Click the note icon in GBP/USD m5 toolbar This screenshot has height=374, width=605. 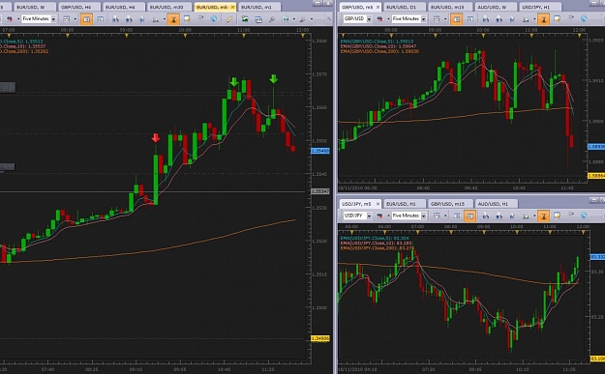click(558, 19)
